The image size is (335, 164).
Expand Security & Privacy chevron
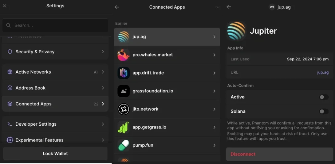pos(103,52)
